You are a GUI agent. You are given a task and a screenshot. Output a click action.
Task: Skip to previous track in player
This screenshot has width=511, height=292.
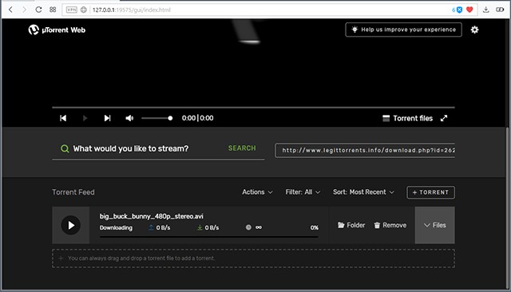click(x=63, y=118)
